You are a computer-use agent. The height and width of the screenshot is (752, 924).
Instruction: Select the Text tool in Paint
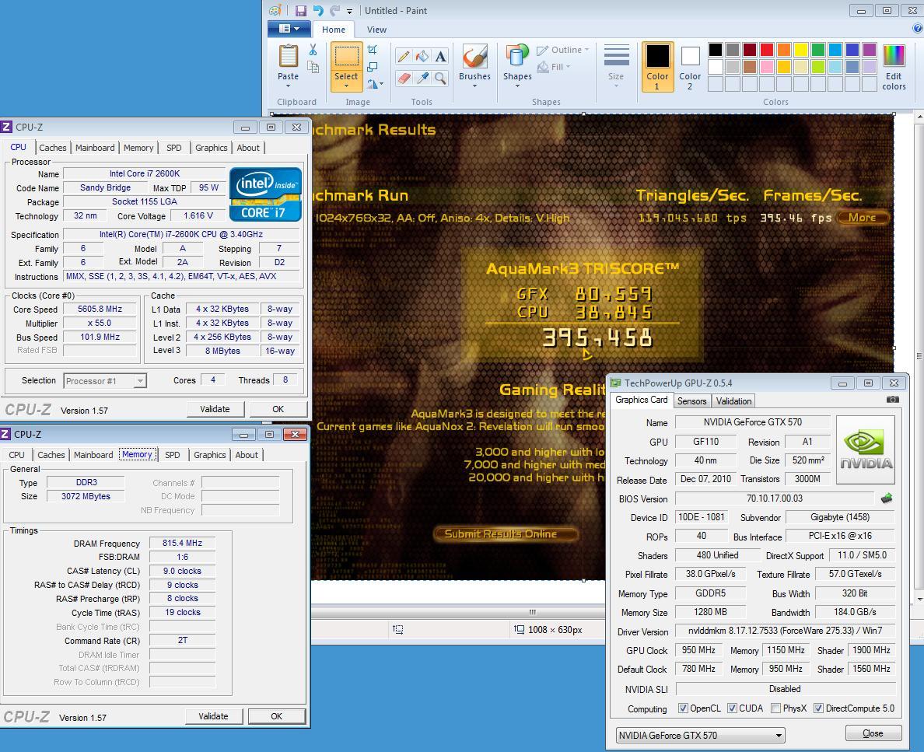[x=440, y=57]
